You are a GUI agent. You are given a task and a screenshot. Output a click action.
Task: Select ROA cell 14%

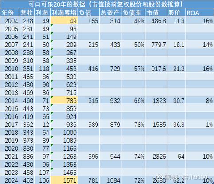click(200, 44)
